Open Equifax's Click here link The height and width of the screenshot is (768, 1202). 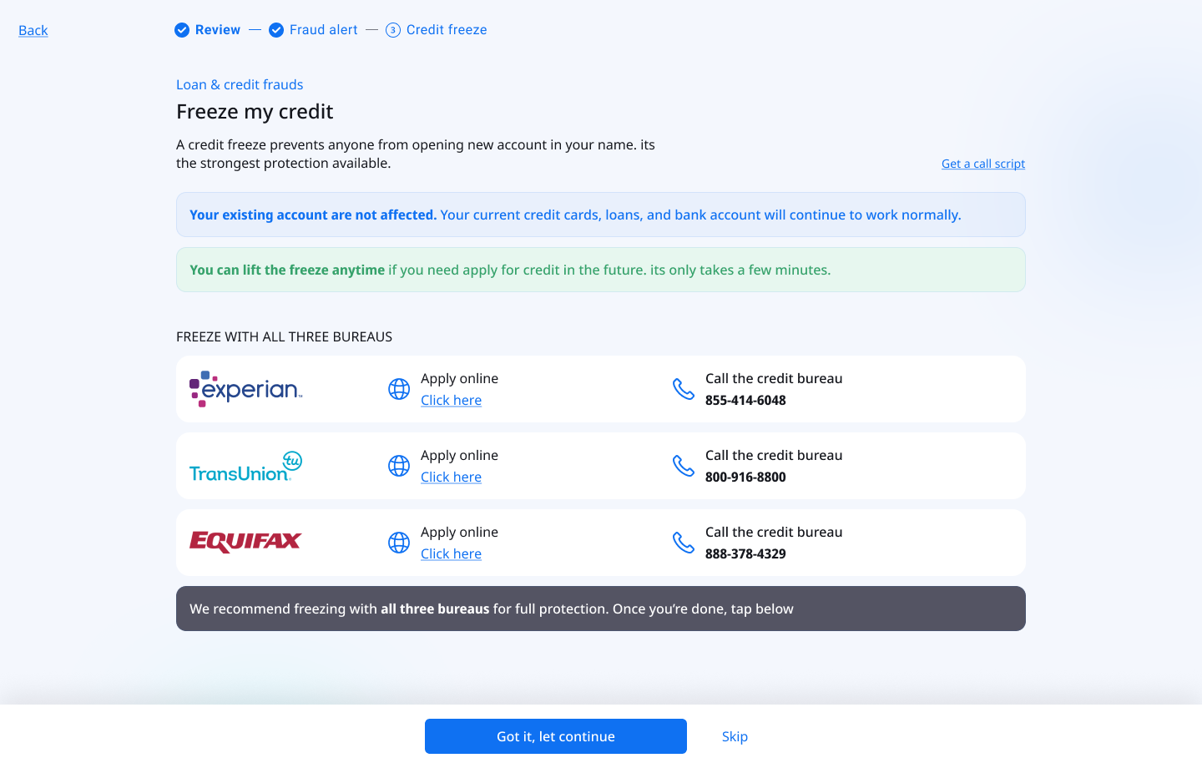(451, 553)
